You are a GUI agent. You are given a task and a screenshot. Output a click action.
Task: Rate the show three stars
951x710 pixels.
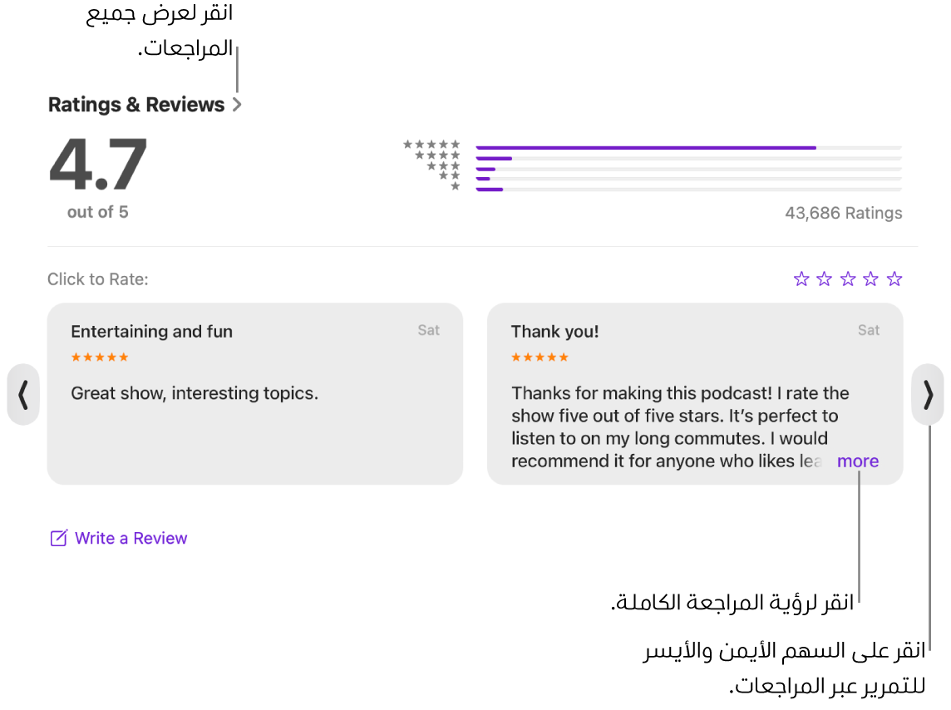coord(848,279)
